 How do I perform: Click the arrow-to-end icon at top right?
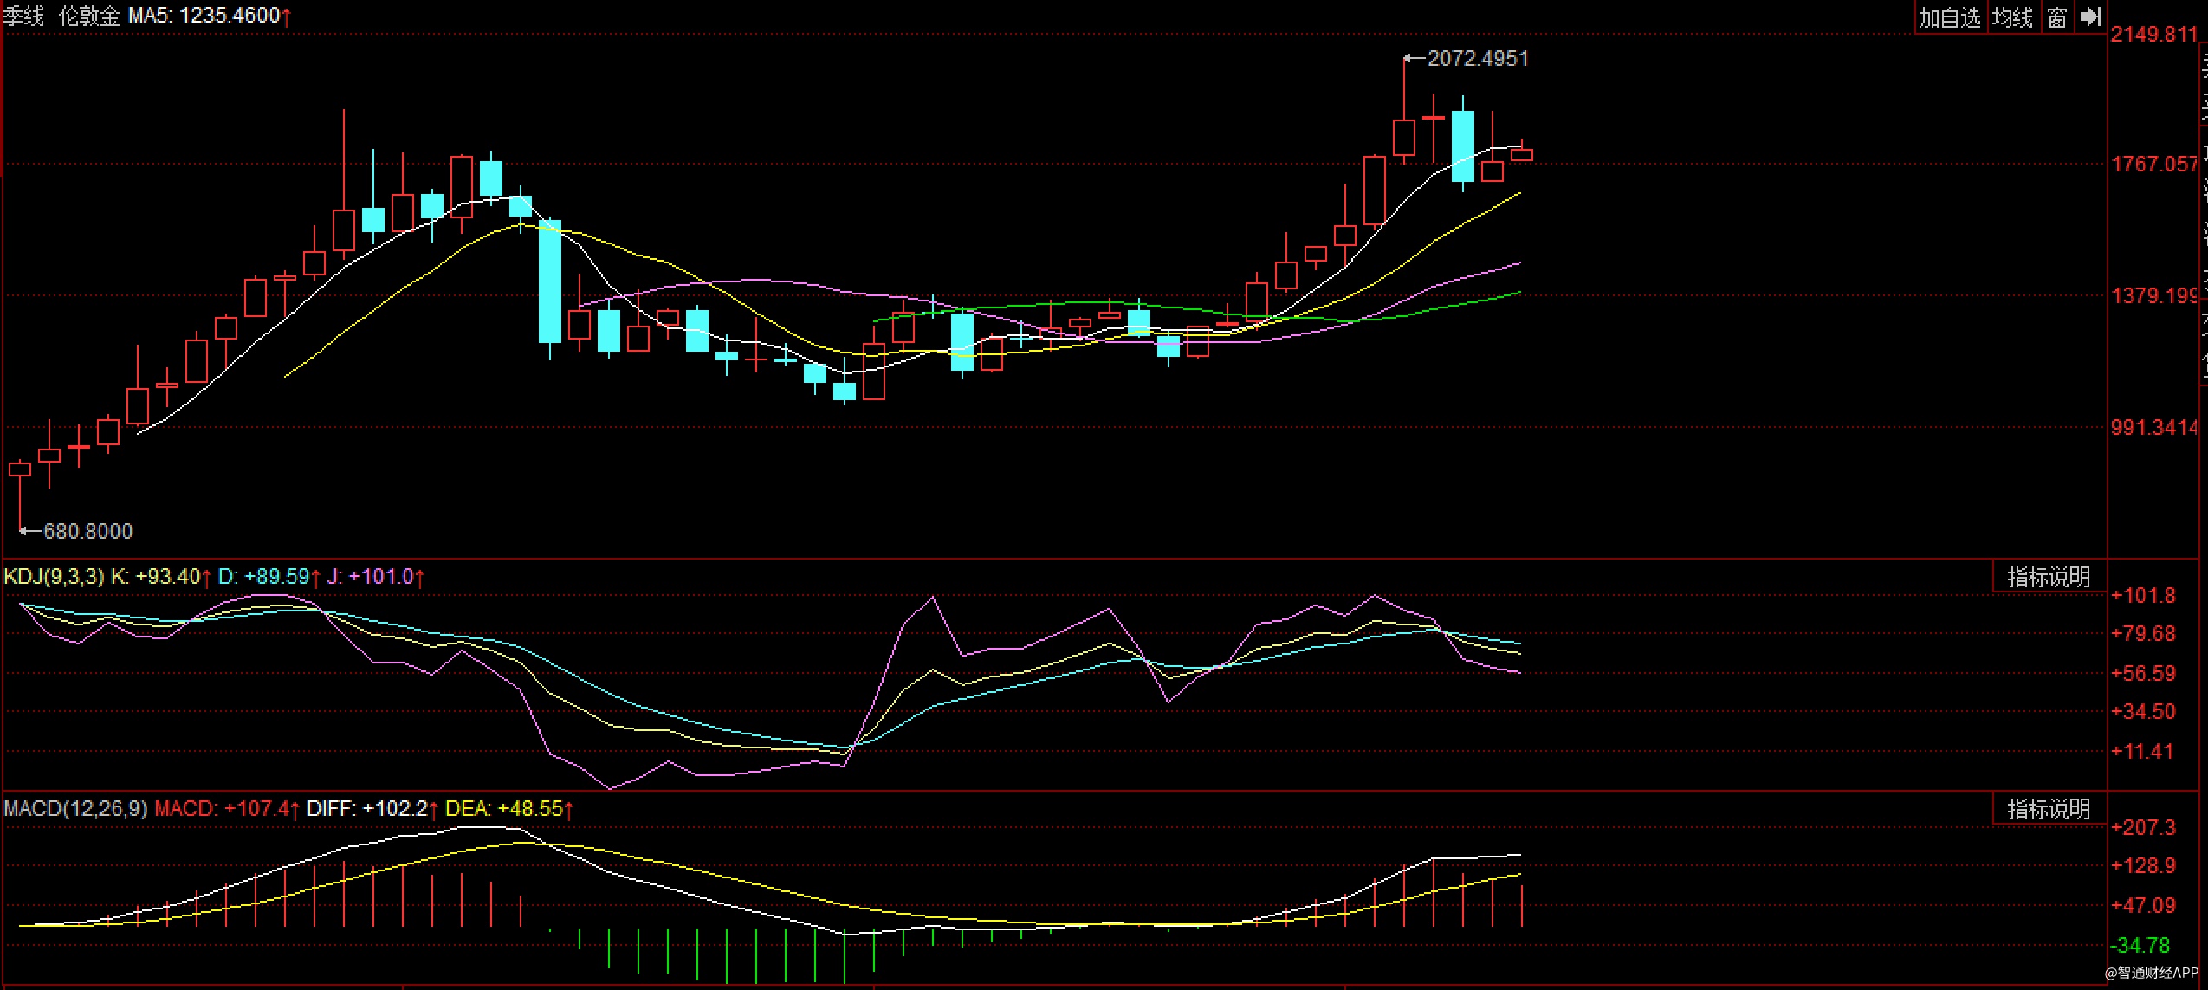(x=2091, y=16)
